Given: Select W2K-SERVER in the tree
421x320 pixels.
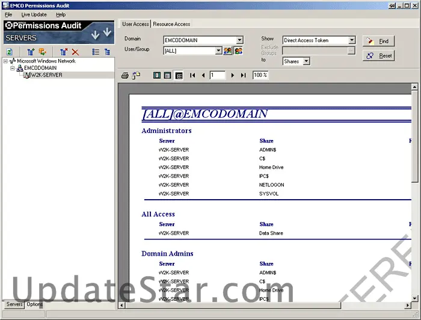Looking at the screenshot, I should (46, 75).
